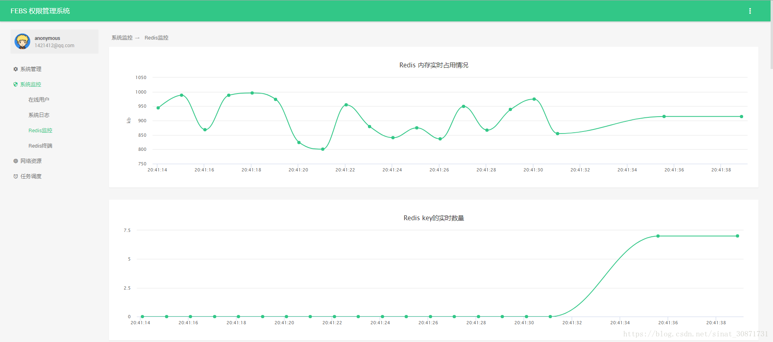Click the Redis 内存实时占用情况 chart title
773x342 pixels.
pyautogui.click(x=434, y=65)
